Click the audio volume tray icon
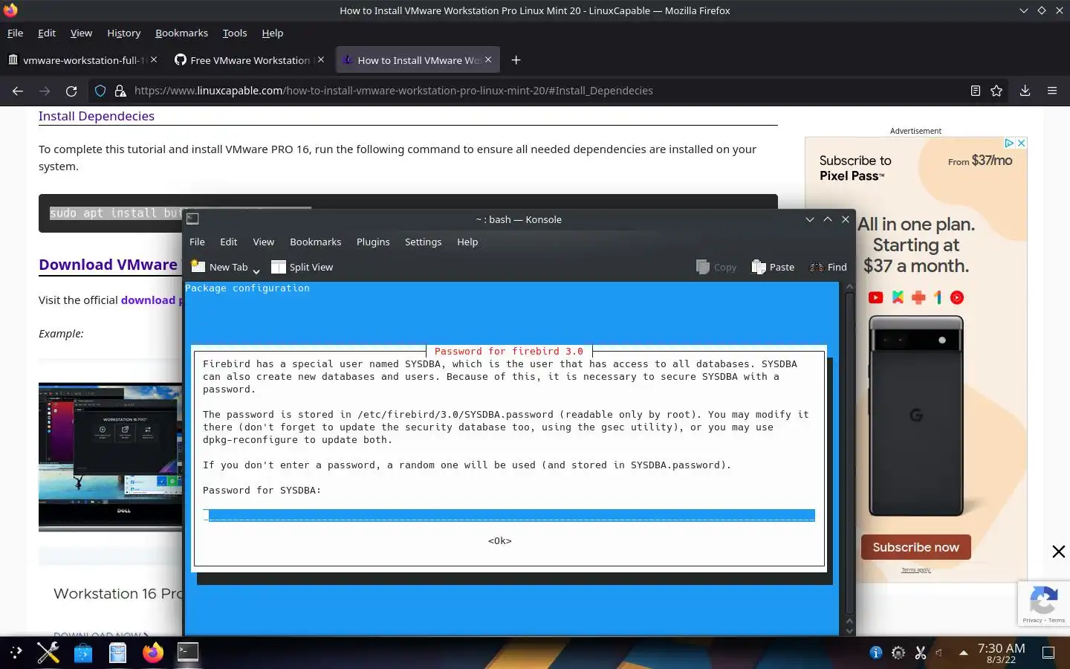The width and height of the screenshot is (1070, 669). [940, 653]
